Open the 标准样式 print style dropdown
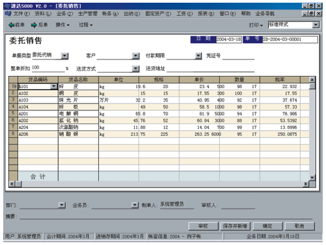 click(x=316, y=25)
